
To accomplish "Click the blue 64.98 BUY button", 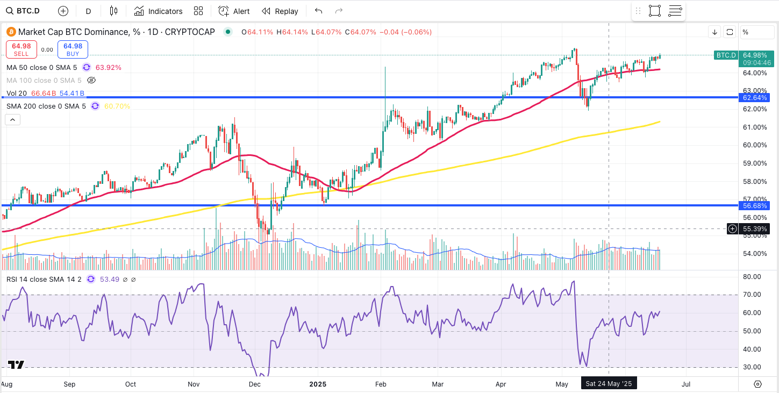I will [x=73, y=49].
